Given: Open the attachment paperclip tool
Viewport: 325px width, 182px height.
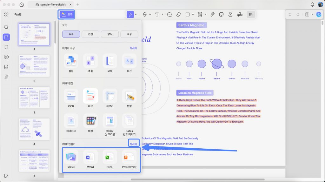Looking at the screenshot, I should point(212,15).
